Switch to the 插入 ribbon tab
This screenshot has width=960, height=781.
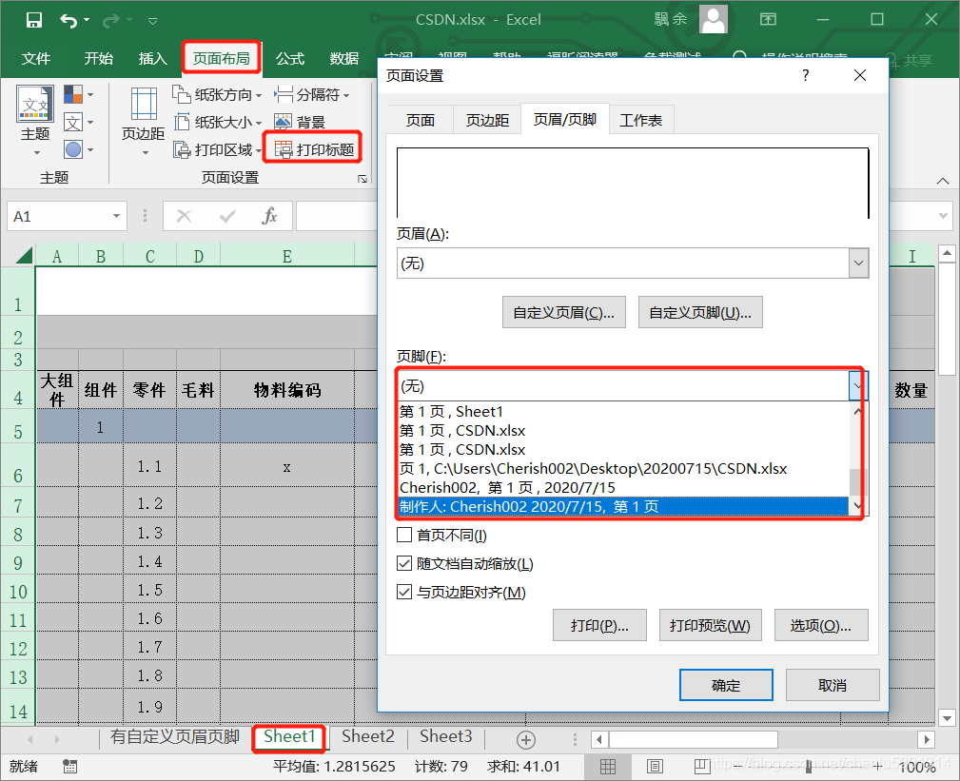click(152, 59)
